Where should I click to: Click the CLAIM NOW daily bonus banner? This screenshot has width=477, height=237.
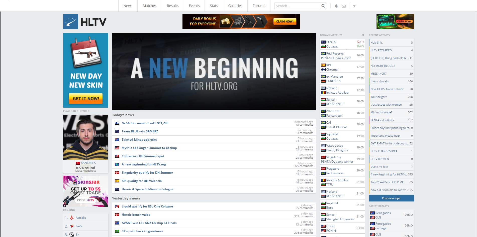284,22
